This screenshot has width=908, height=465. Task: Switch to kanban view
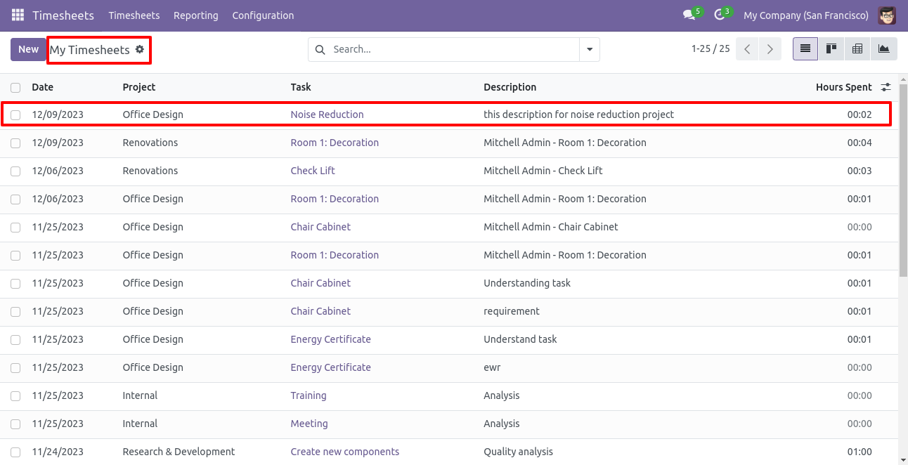pyautogui.click(x=831, y=49)
